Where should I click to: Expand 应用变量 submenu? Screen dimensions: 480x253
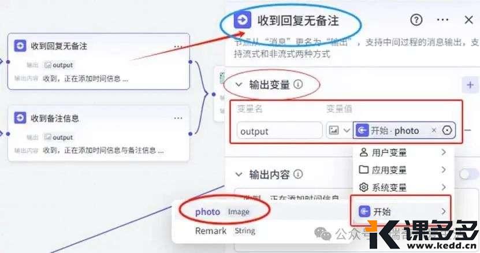point(402,170)
